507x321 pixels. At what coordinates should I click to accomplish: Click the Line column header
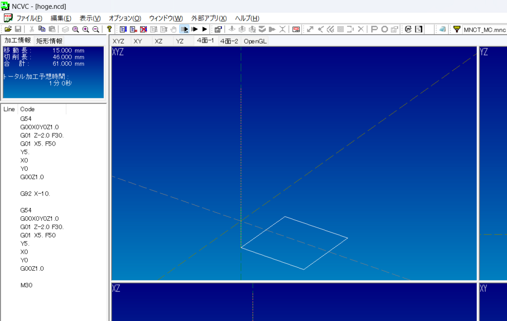coord(9,109)
